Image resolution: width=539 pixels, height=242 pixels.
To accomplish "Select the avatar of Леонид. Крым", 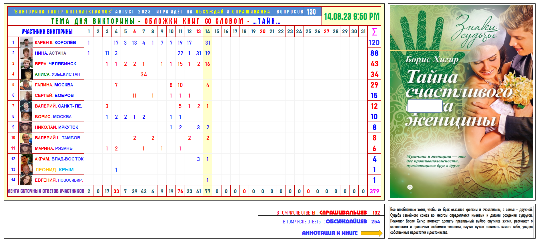I will [26, 170].
